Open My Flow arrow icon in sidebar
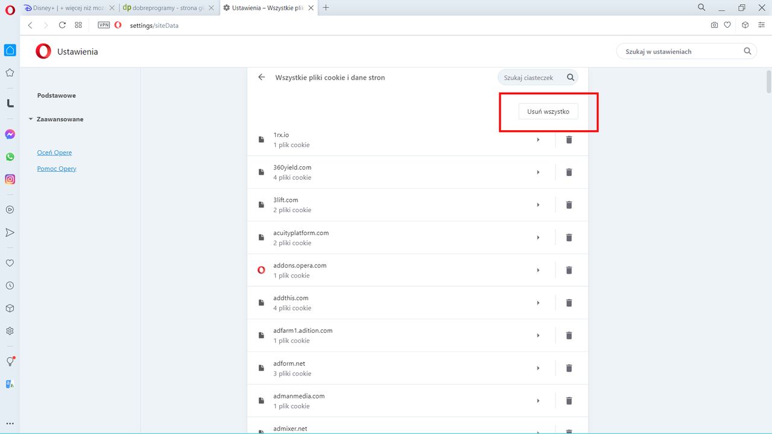772x434 pixels. tap(10, 233)
